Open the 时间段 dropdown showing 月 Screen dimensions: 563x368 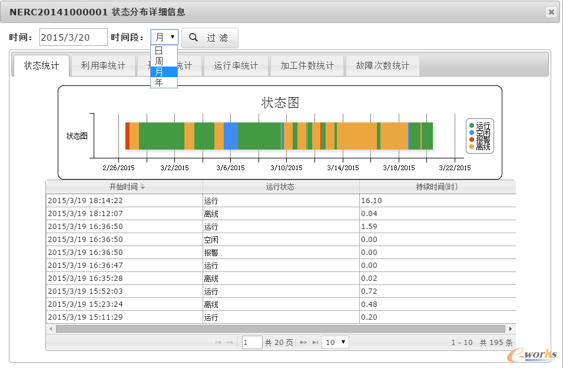coord(164,37)
